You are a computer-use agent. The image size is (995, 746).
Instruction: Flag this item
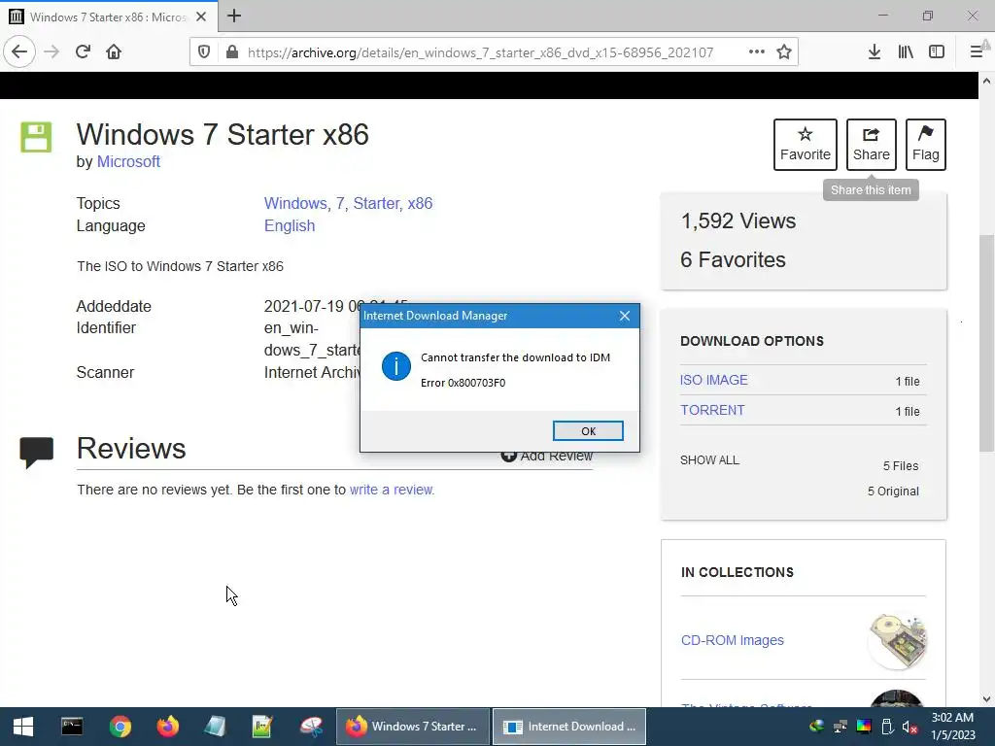[926, 145]
